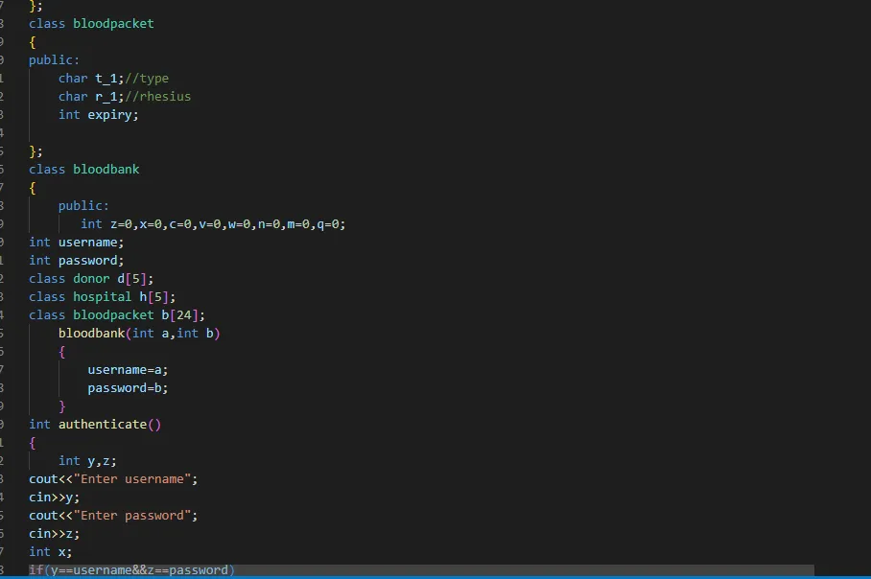Click the int username declaration
871x579 pixels.
coord(74,242)
